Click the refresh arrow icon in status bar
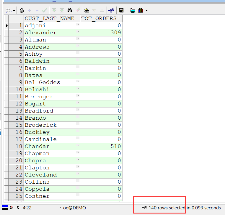 [11, 208]
